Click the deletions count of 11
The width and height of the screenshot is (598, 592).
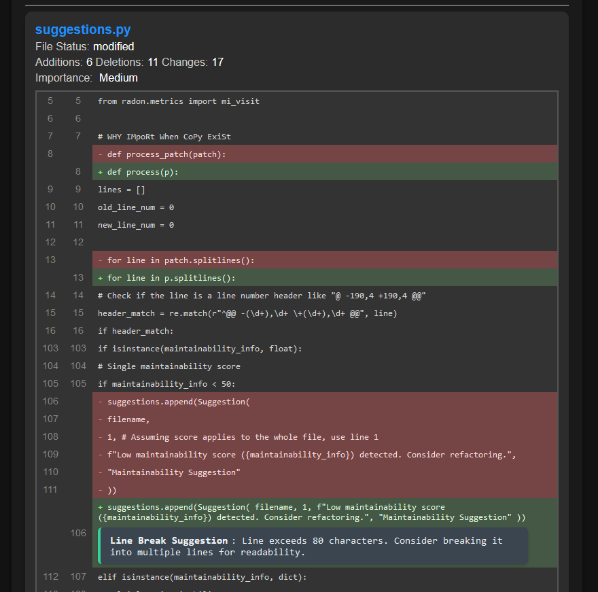[x=153, y=63]
